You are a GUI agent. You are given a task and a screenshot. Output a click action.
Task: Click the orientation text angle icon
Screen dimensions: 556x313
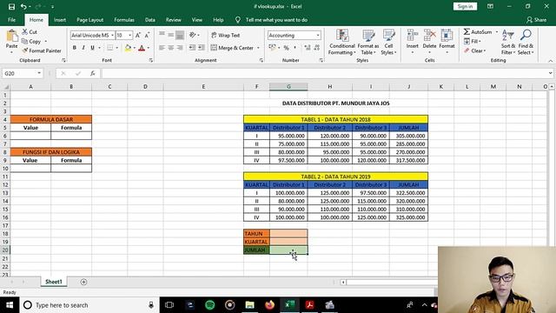(193, 35)
